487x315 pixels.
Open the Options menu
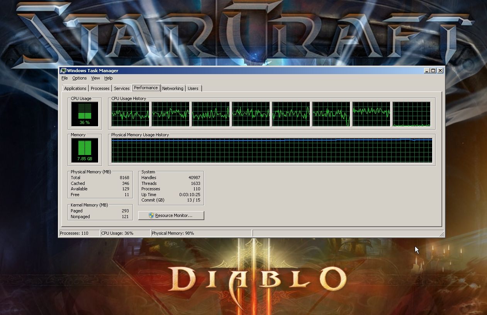(x=80, y=78)
